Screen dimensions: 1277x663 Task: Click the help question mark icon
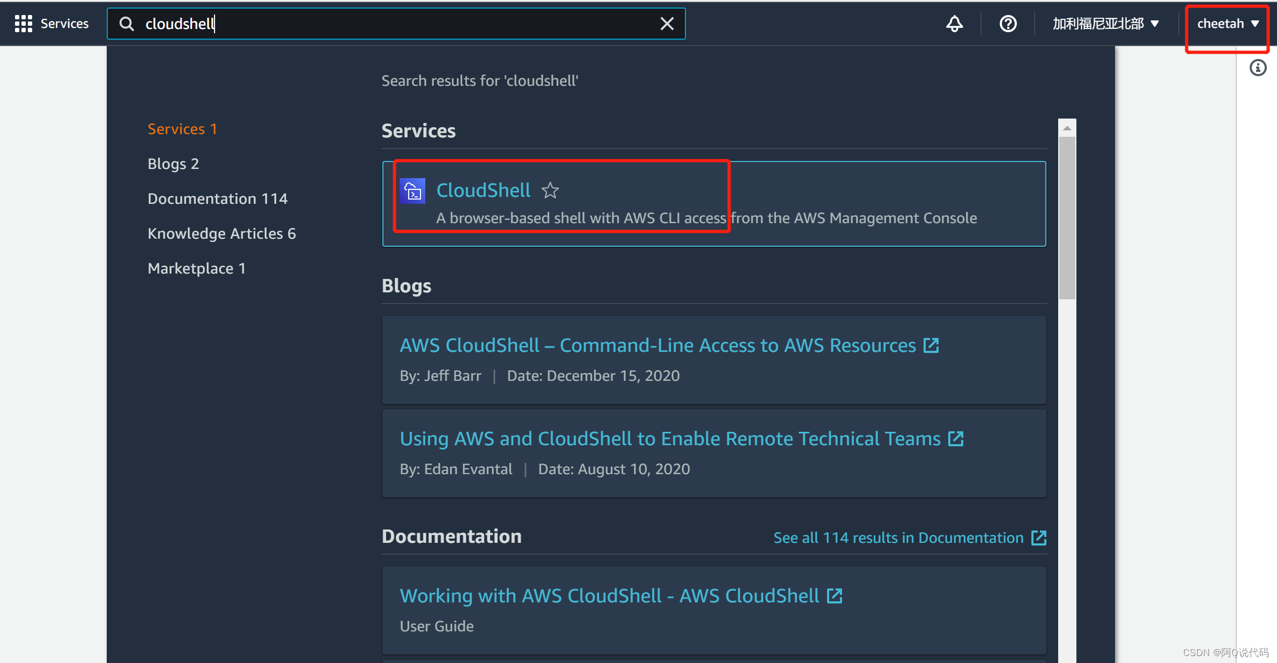pos(1008,24)
